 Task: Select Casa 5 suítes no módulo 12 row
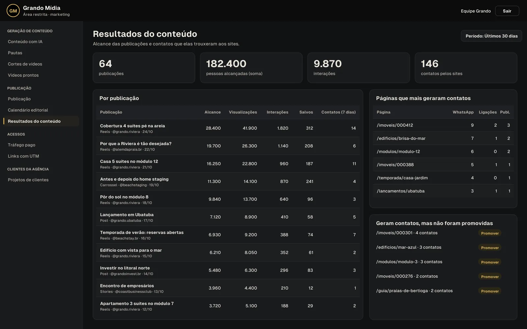tap(228, 164)
